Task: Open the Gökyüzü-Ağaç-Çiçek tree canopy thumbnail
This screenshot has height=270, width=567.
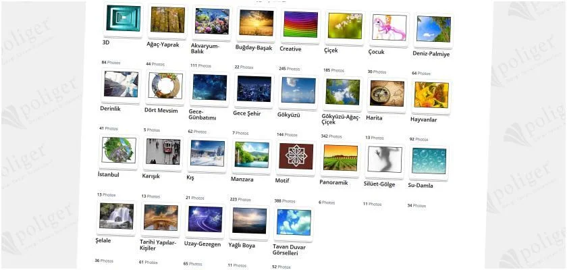Action: (x=343, y=92)
